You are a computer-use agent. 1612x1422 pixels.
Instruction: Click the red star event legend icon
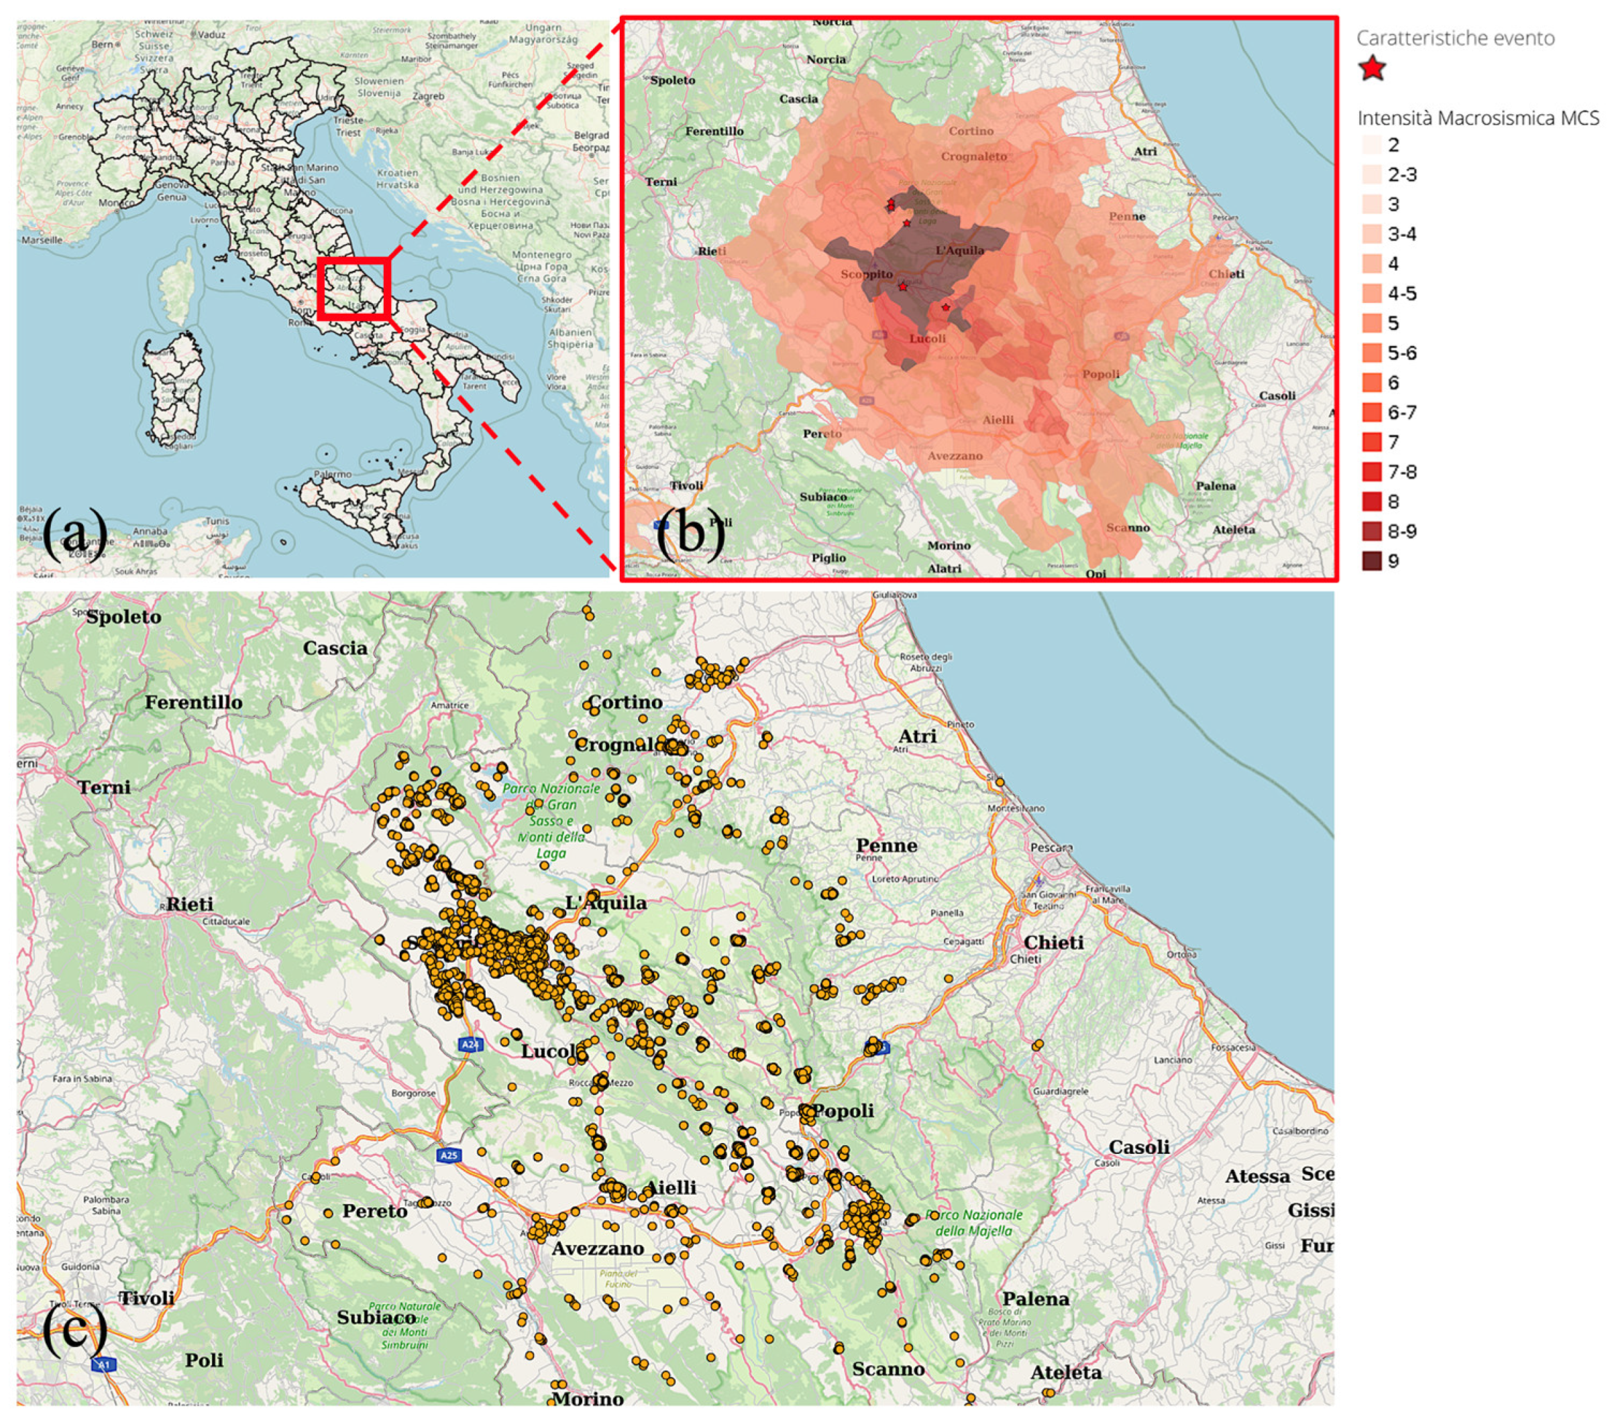pyautogui.click(x=1373, y=68)
